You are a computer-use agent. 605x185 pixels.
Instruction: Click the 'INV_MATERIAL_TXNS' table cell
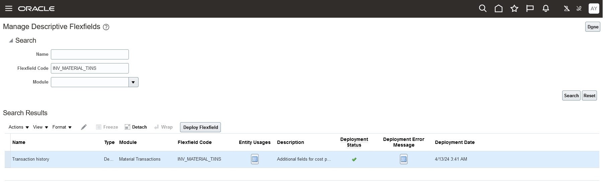(x=199, y=159)
